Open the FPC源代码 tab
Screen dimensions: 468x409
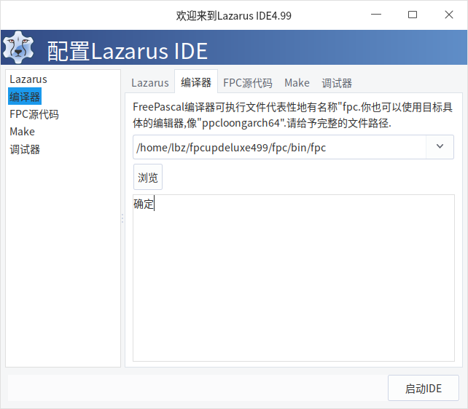pyautogui.click(x=247, y=83)
